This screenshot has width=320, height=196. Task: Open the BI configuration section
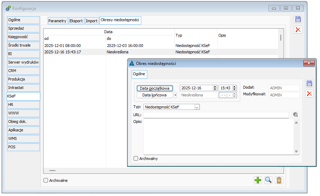[23, 54]
